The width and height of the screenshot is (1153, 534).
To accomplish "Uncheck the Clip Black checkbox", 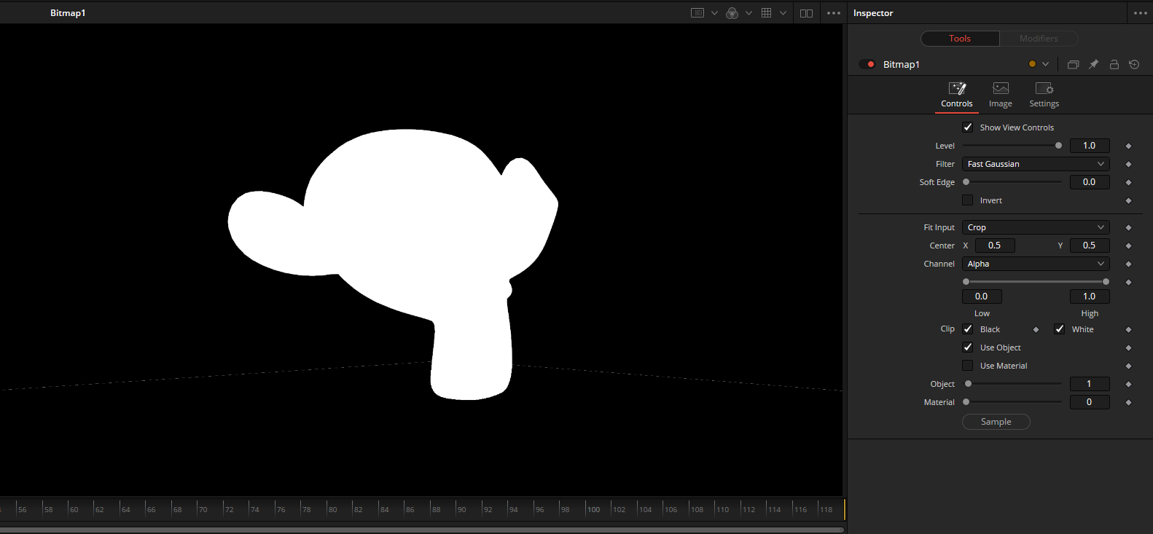I will (968, 329).
